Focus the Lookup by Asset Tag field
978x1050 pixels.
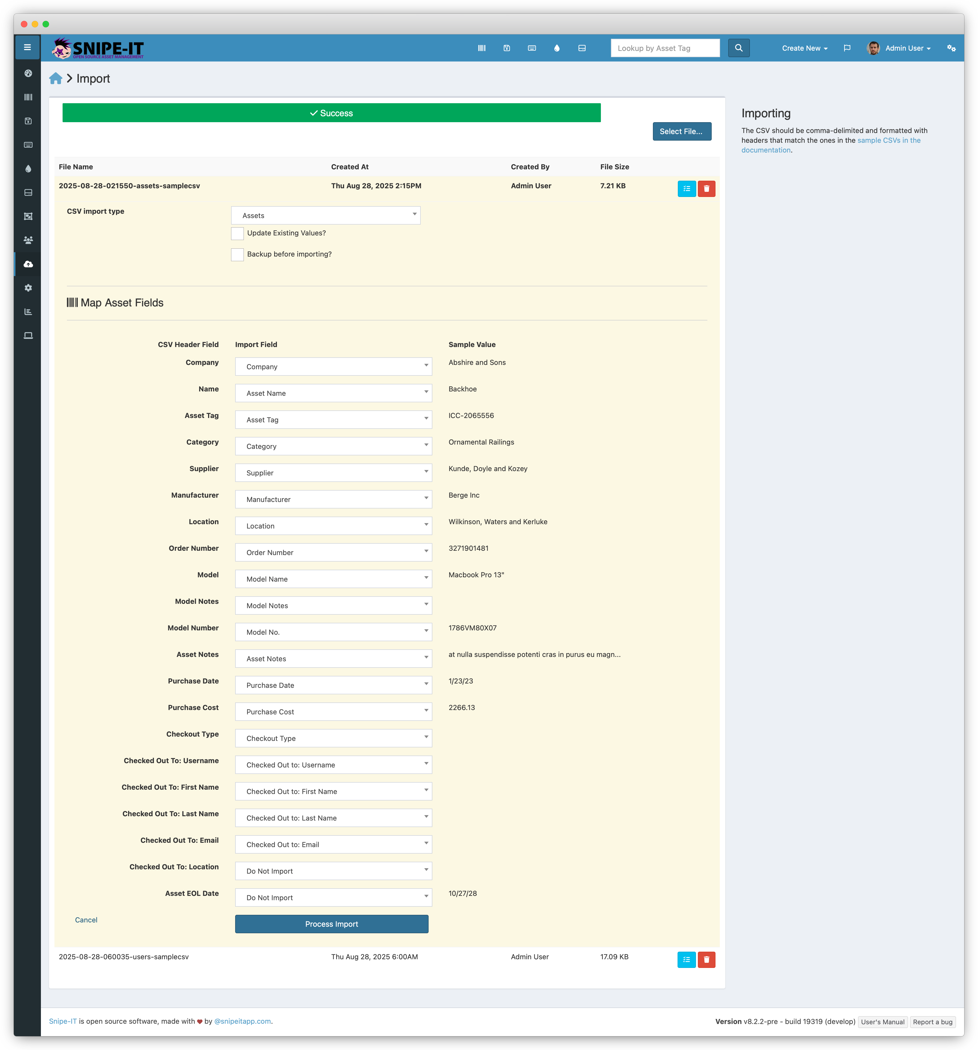665,48
